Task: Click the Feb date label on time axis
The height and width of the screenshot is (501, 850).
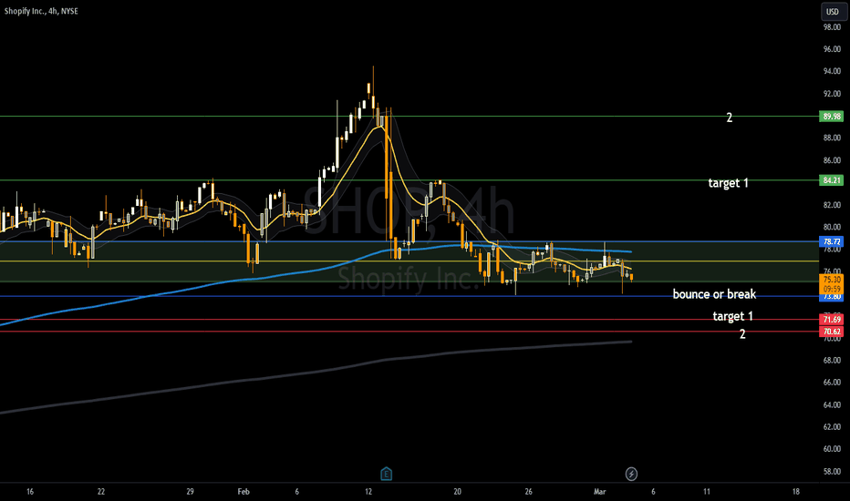Action: [x=244, y=492]
